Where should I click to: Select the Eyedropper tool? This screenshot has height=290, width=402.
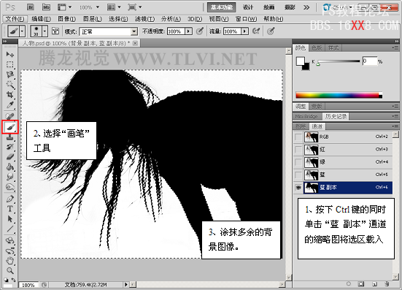click(10, 104)
